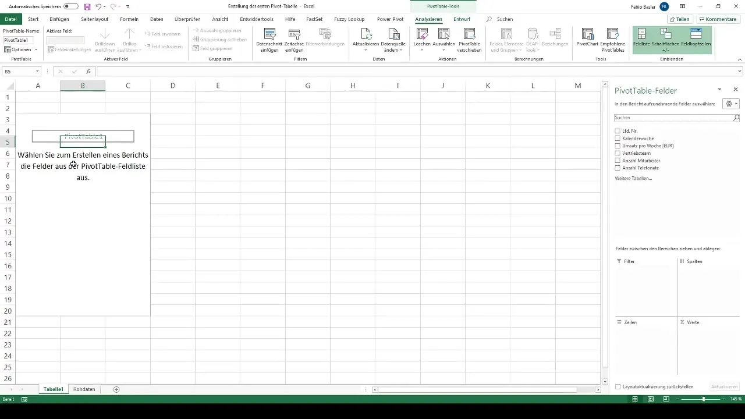This screenshot has width=745, height=419.
Task: Enable Layoutaktualisierung zurückstellen checkbox
Action: tap(618, 386)
